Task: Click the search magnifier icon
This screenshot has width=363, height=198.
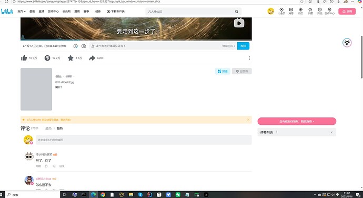Action: pyautogui.click(x=236, y=12)
